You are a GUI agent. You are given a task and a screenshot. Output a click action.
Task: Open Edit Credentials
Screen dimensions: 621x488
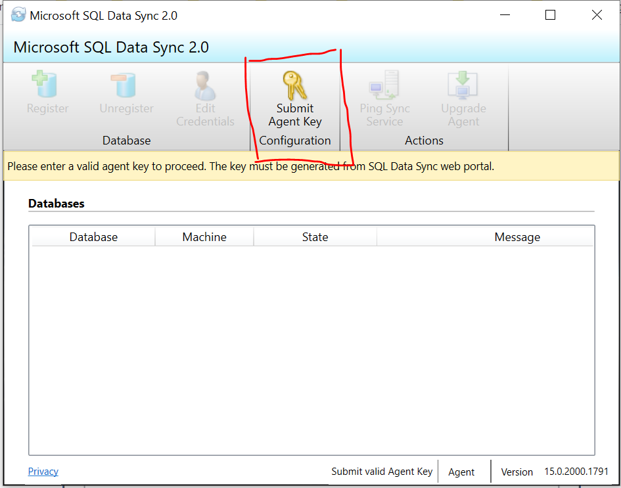click(x=205, y=99)
